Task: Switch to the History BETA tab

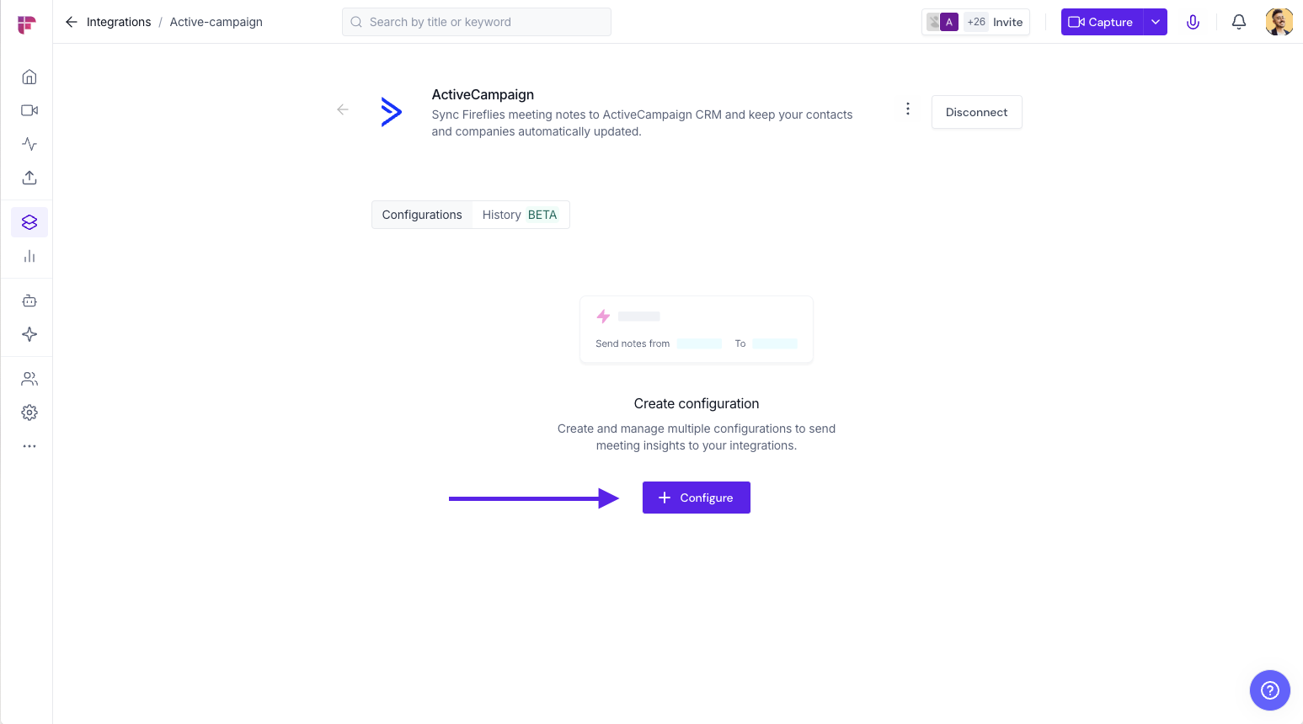Action: [519, 215]
